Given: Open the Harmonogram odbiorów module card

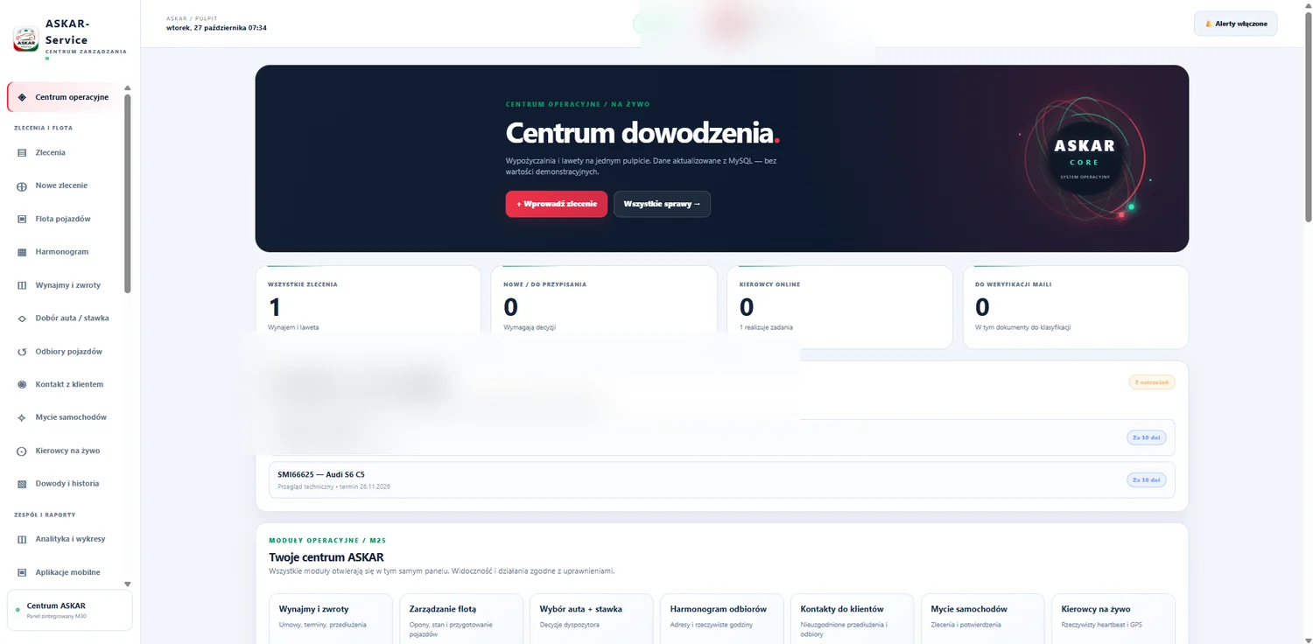Looking at the screenshot, I should click(x=722, y=619).
